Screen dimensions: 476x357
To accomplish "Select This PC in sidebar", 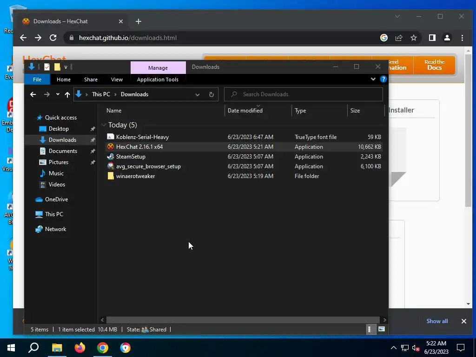I will click(x=54, y=214).
